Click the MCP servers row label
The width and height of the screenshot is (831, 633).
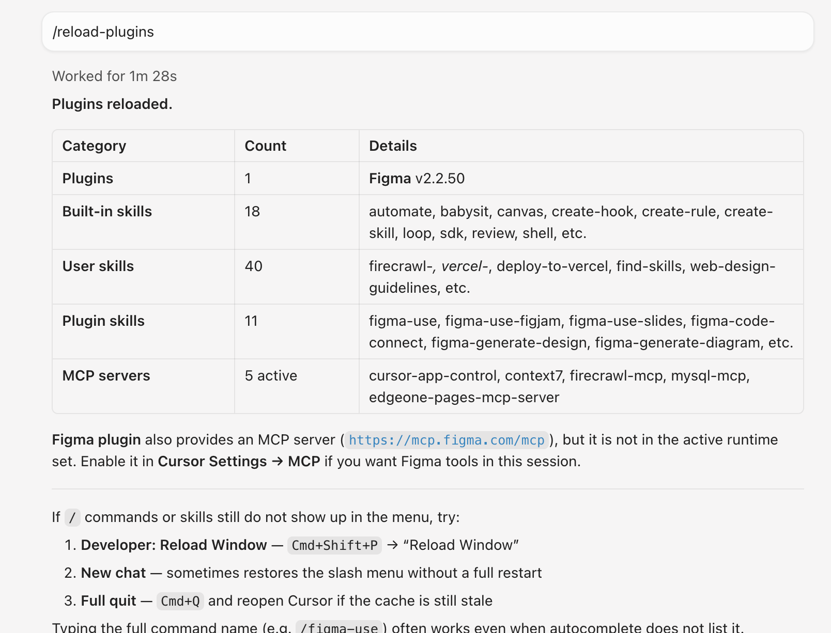tap(106, 375)
